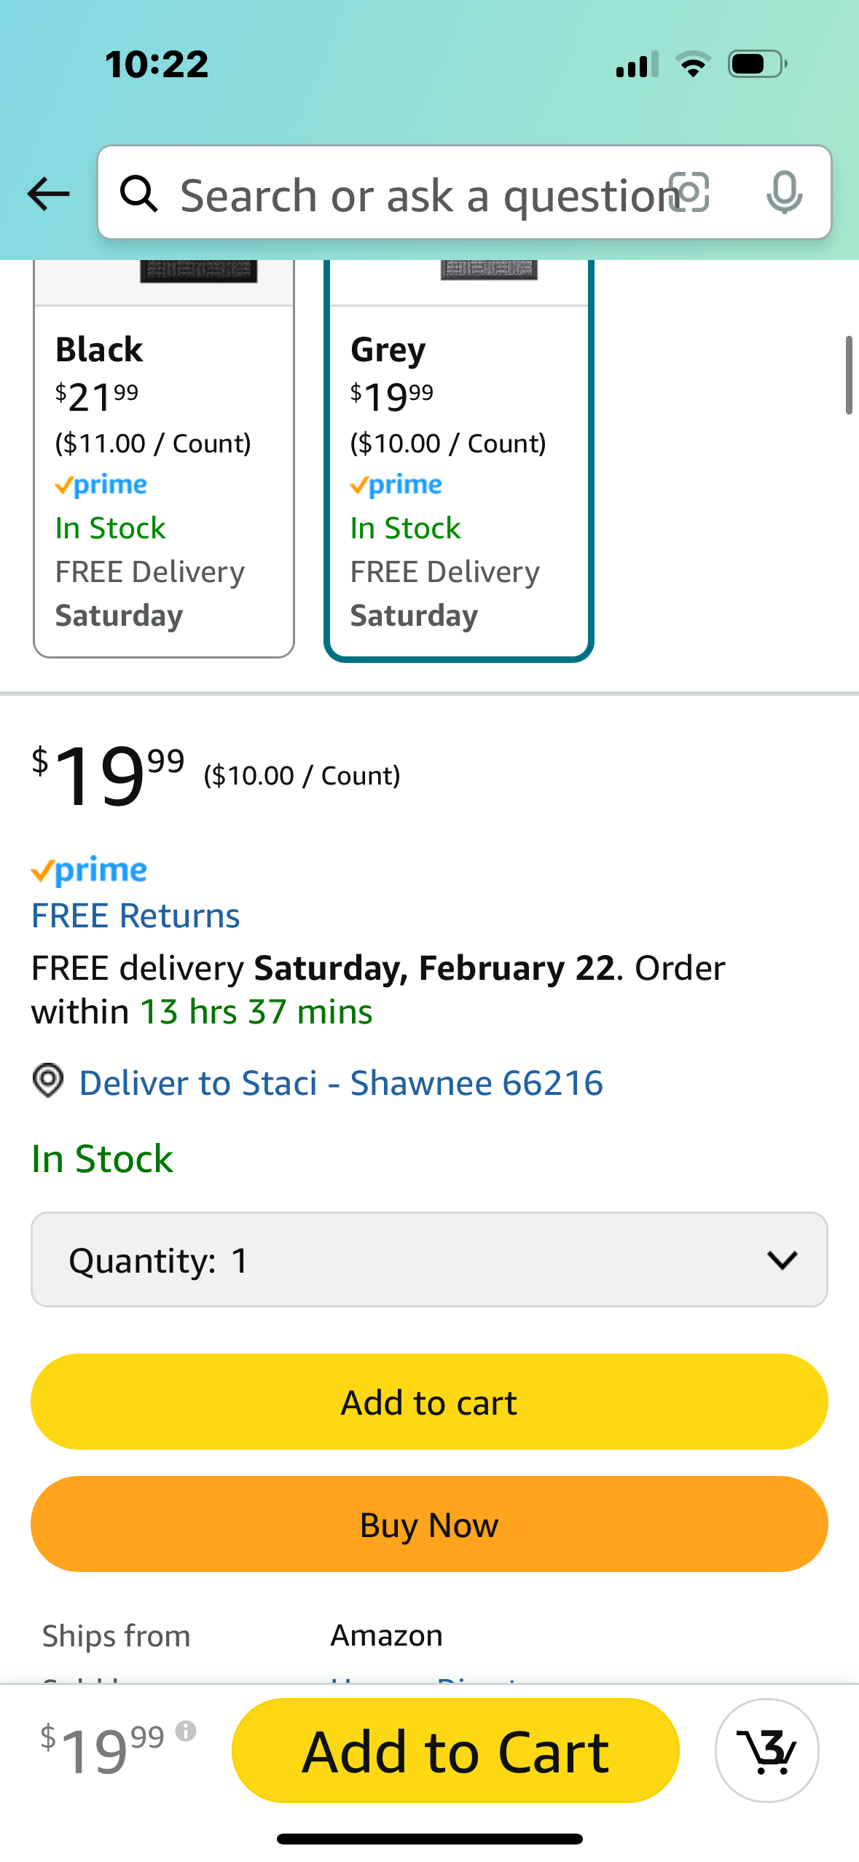Select the Black color option
This screenshot has height=1862, width=859.
(x=164, y=459)
